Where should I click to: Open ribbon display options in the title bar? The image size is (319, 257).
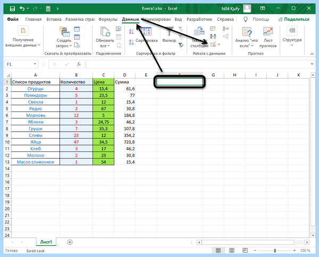[x=263, y=8]
